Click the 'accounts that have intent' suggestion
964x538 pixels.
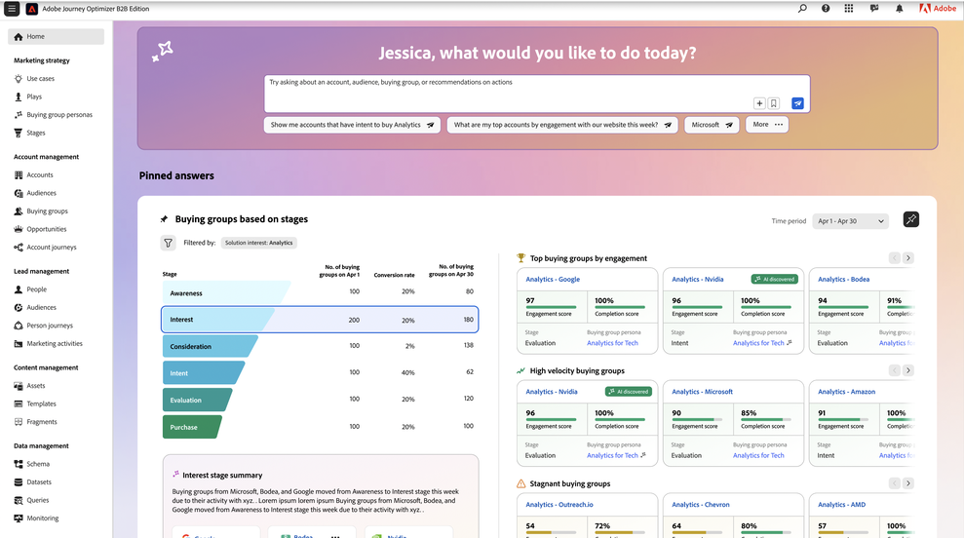point(352,125)
